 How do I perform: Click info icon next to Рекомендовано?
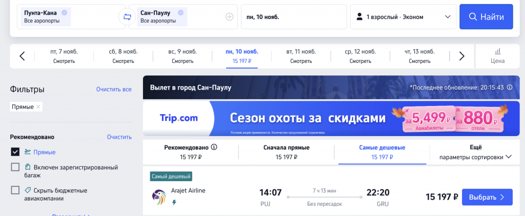coord(214,147)
